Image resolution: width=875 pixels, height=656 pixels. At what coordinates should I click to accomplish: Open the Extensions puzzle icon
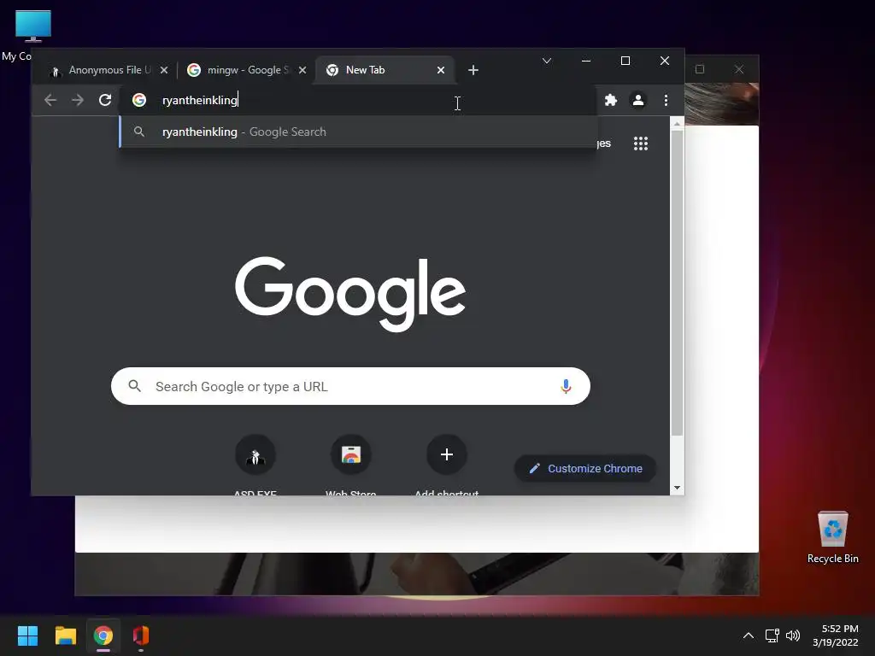611,100
